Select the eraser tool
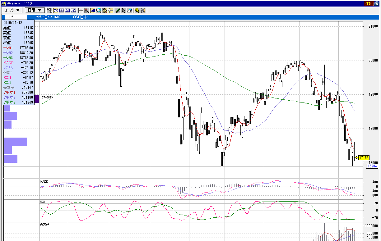 [129, 10]
